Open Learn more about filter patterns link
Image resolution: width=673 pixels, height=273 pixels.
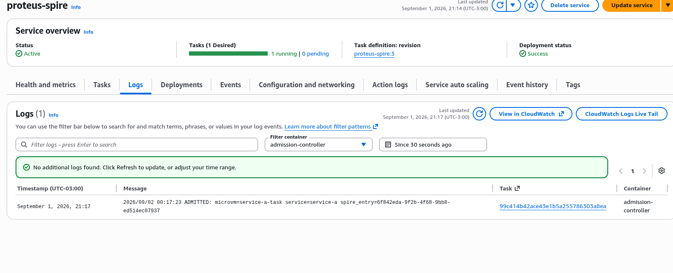tap(331, 126)
